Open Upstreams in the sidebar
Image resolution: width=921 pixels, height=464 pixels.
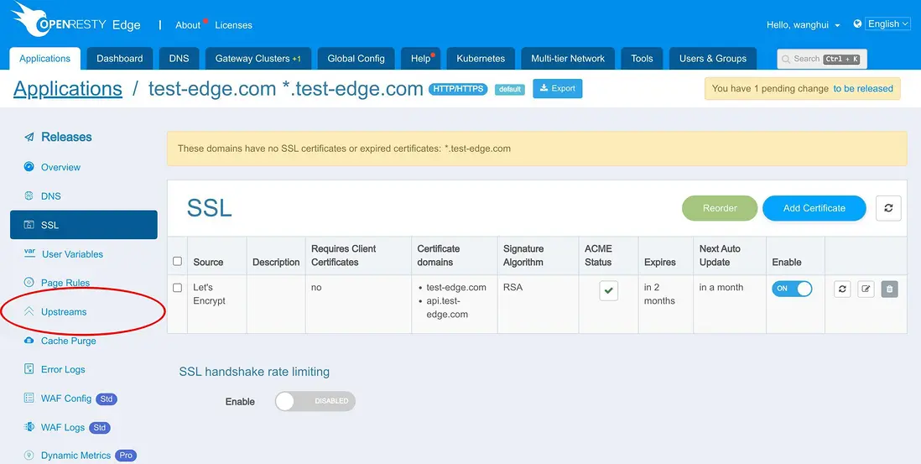coord(64,312)
